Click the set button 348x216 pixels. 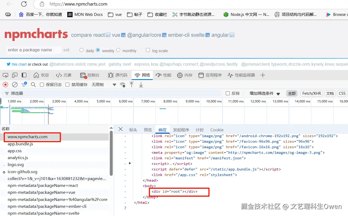pos(66,50)
